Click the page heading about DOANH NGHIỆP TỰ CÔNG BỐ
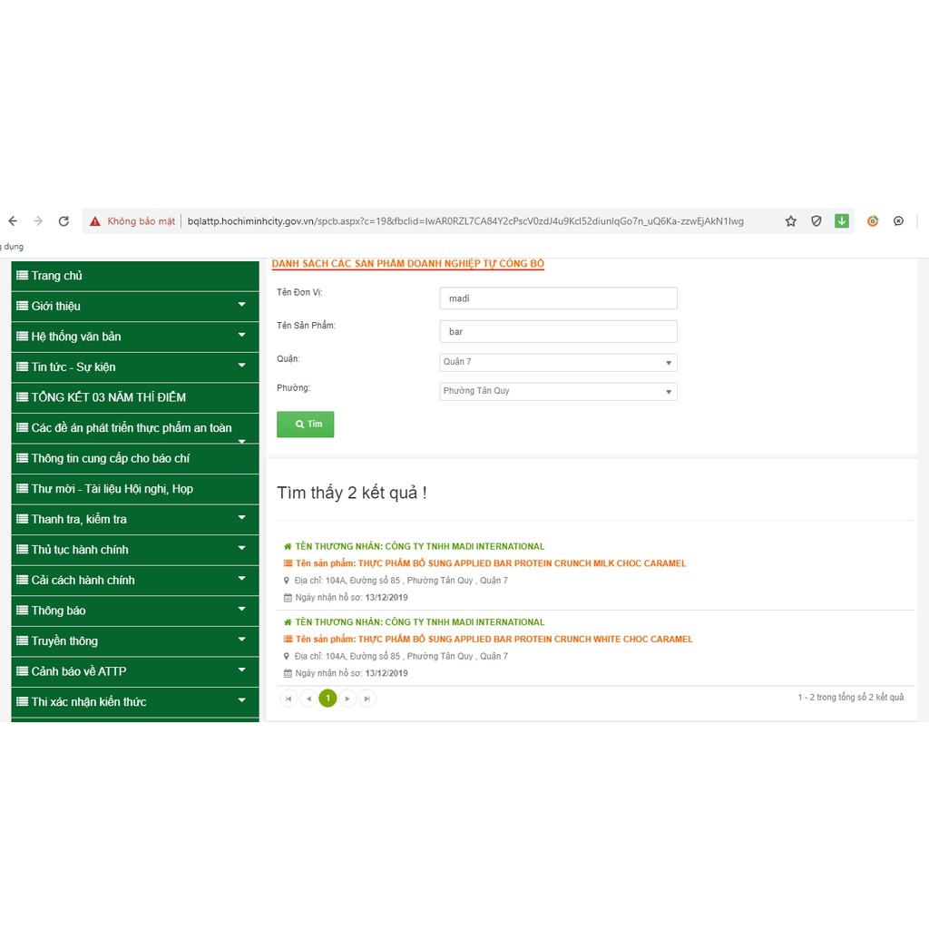The image size is (929, 929). [x=407, y=264]
